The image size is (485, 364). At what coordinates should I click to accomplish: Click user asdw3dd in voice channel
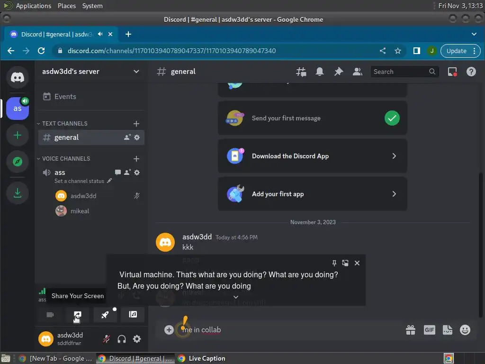83,196
